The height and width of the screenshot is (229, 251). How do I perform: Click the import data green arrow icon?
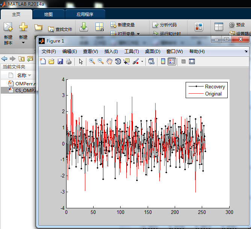84,27
